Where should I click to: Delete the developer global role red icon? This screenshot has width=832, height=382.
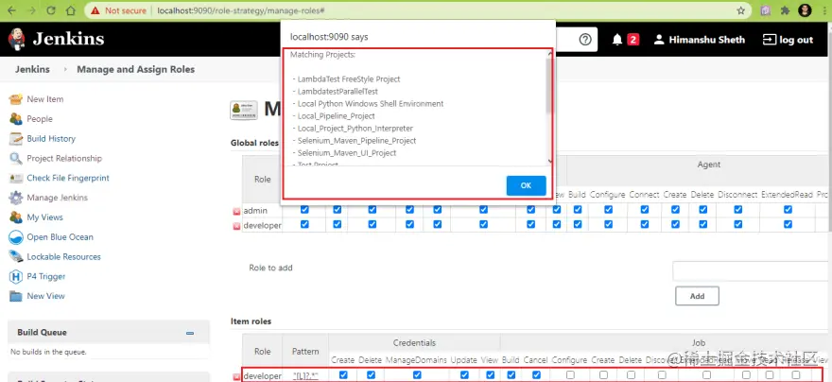pos(236,226)
